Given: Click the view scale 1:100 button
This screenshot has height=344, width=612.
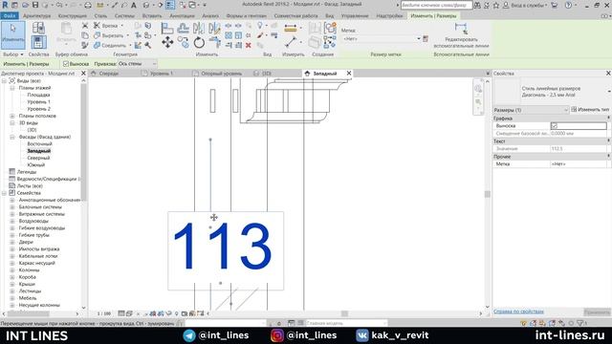Looking at the screenshot, I should click(x=104, y=313).
